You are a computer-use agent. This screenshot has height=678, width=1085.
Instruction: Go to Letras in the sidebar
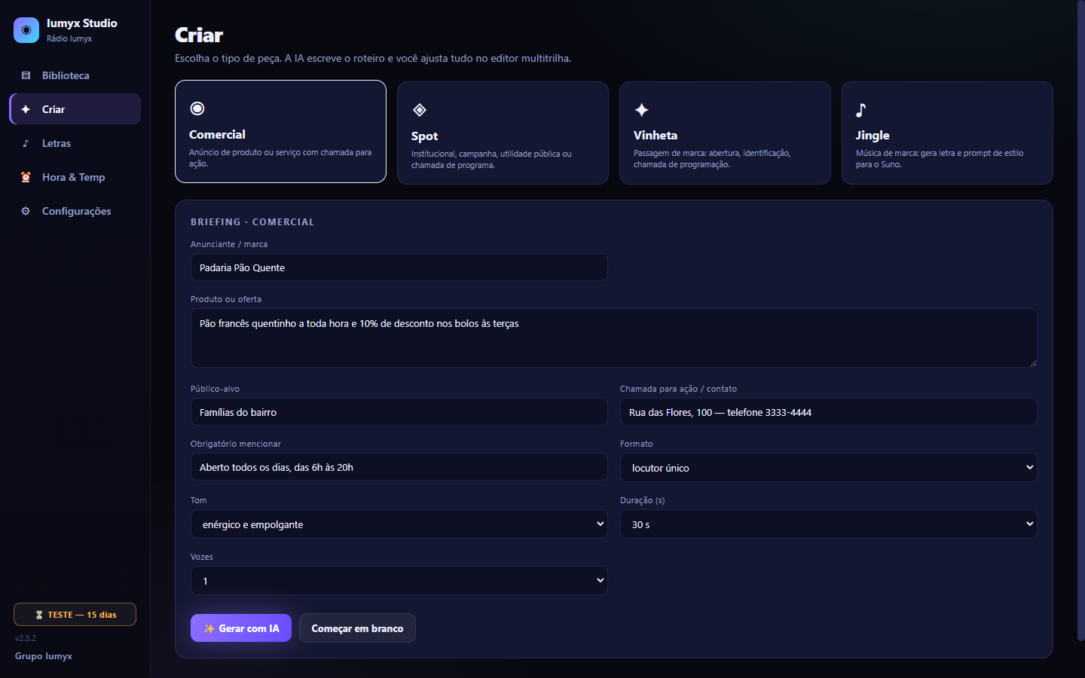(75, 143)
